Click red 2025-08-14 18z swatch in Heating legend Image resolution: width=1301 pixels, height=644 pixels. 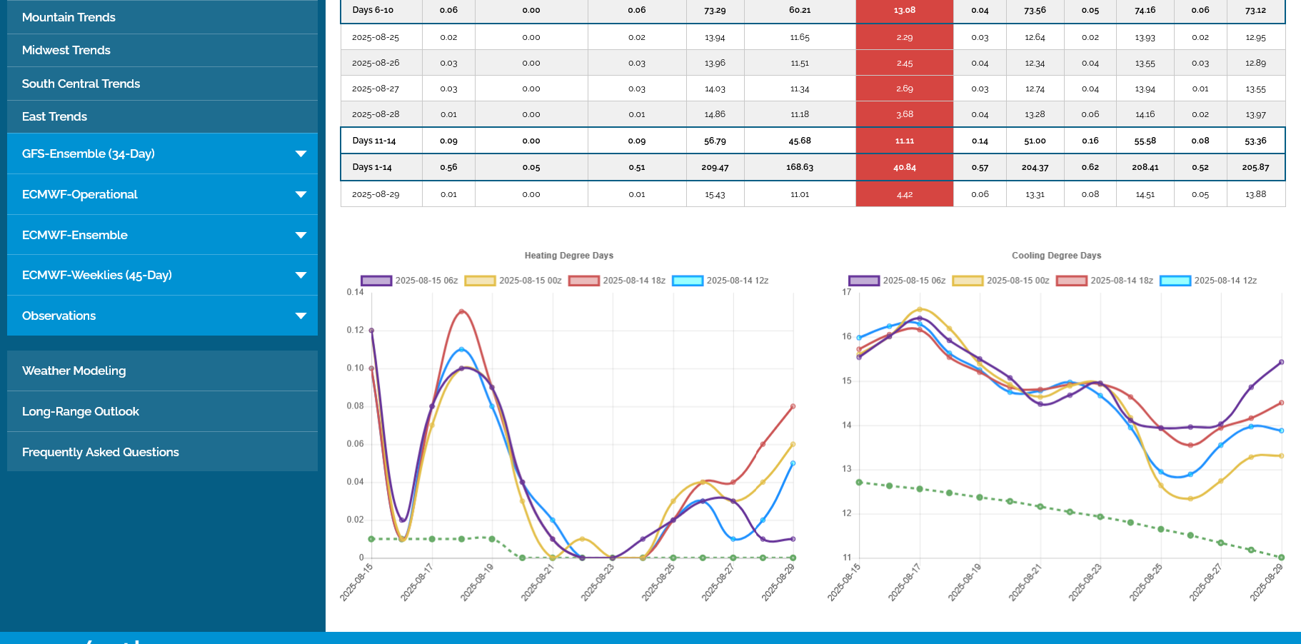[583, 281]
